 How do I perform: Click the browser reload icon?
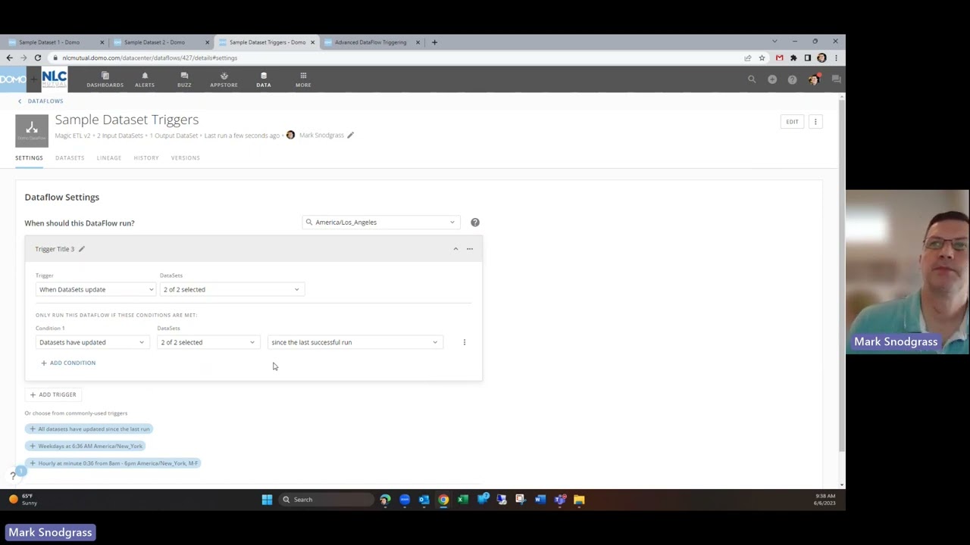[x=37, y=58]
